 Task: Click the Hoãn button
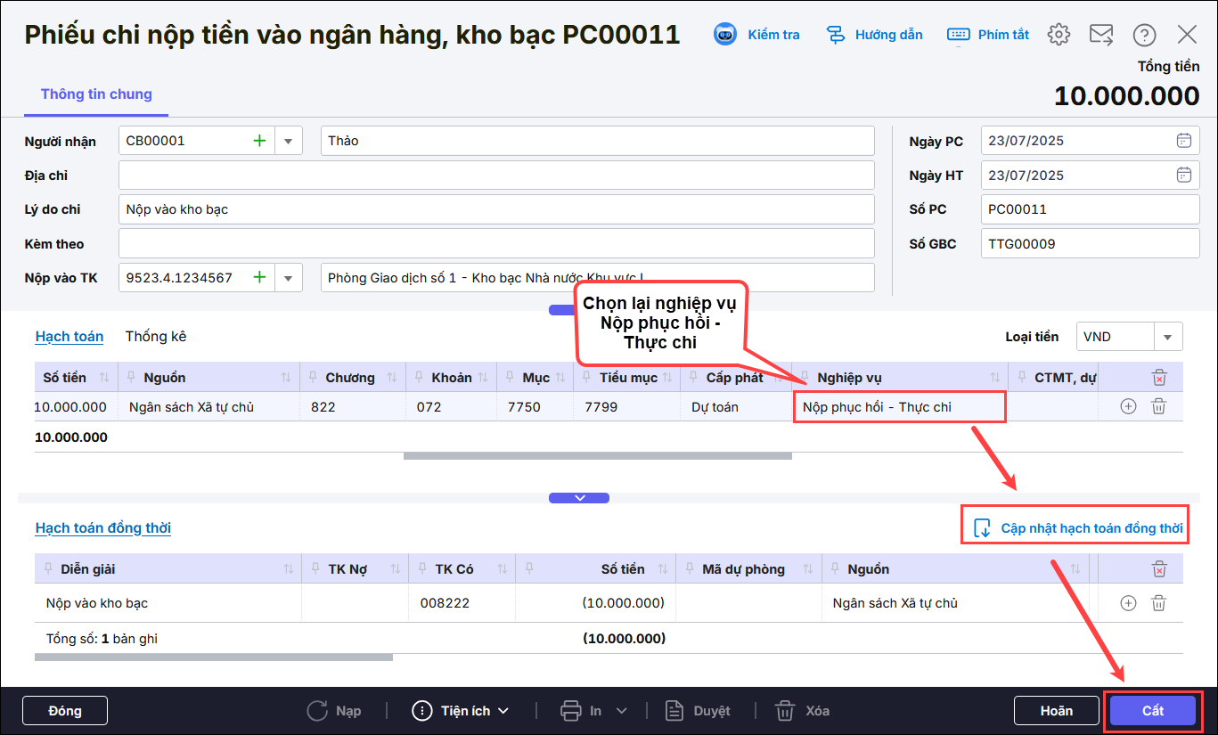[x=1057, y=711]
